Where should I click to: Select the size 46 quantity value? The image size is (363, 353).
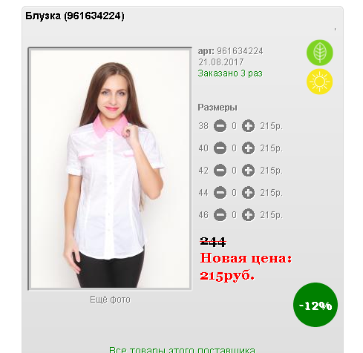point(234,215)
